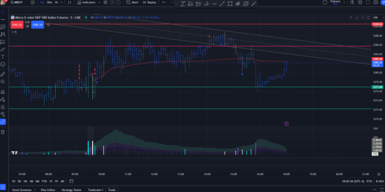Expand the timeframe interval dropdown

point(61,2)
